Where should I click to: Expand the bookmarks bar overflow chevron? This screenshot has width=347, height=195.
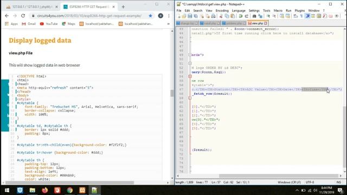(169, 24)
